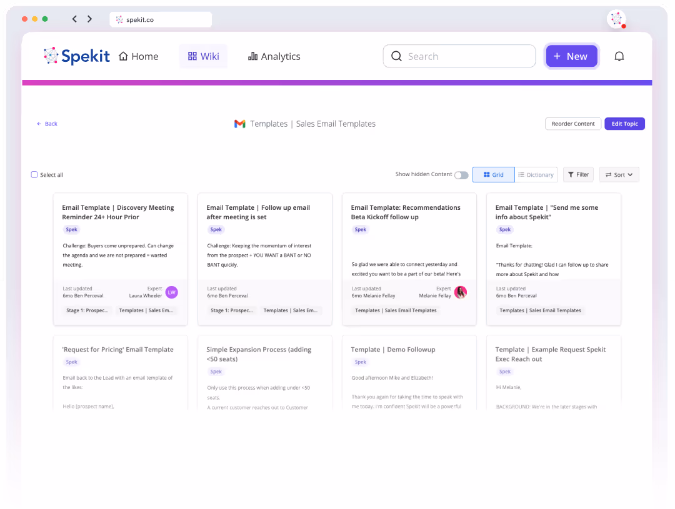The image size is (675, 509).
Task: Open the Wiki tab
Action: click(x=203, y=56)
